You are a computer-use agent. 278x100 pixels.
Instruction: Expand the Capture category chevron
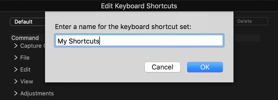(x=16, y=46)
